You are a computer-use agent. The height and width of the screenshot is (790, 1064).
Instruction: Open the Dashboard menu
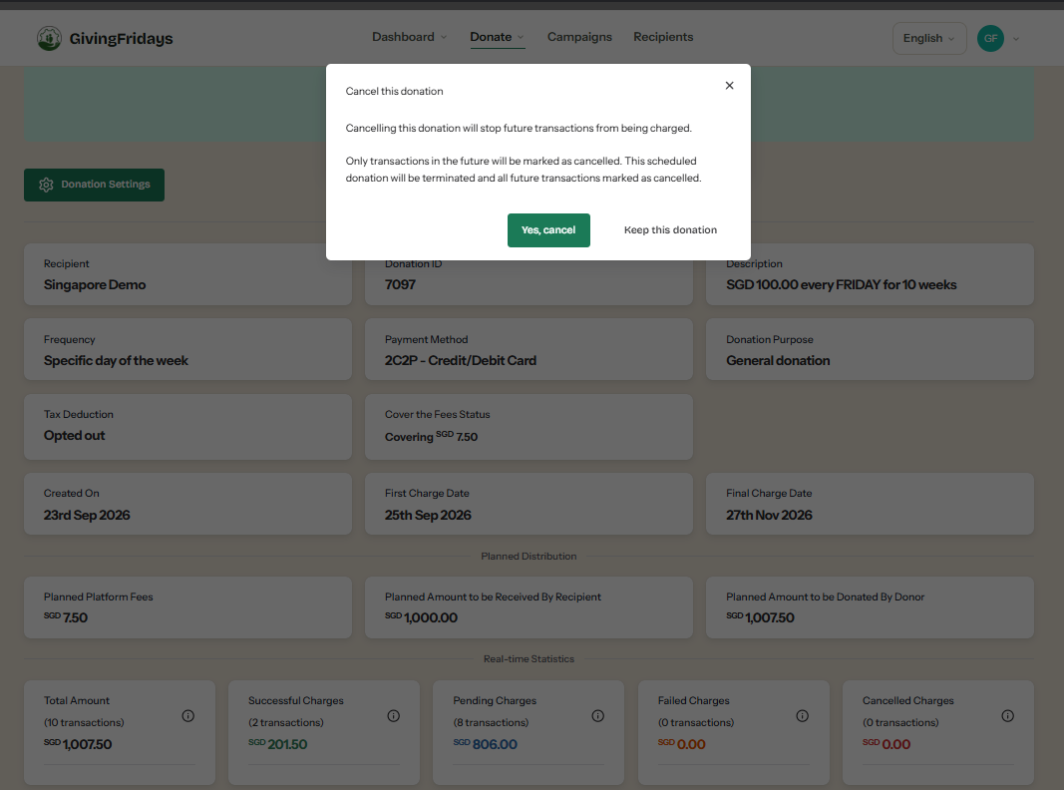(409, 37)
